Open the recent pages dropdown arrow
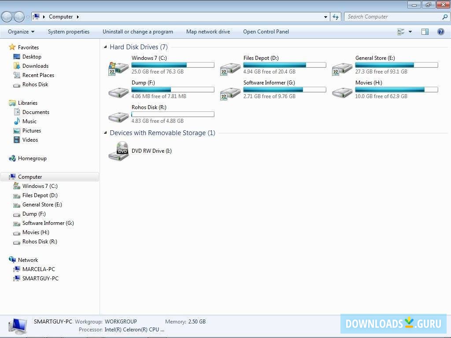Image resolution: width=451 pixels, height=338 pixels. [x=28, y=17]
